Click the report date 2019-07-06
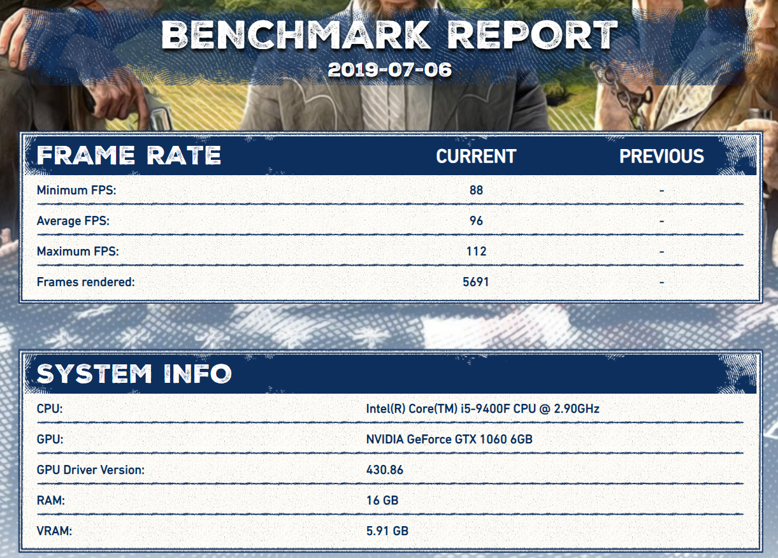Viewport: 778px width, 558px height. point(390,69)
